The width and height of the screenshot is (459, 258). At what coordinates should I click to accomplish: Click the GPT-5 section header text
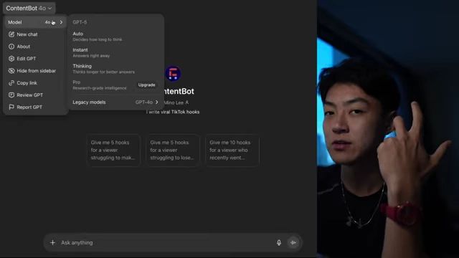pos(80,22)
